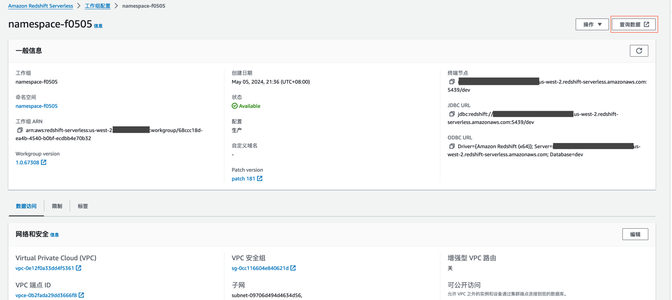Go to 工作组配置 breadcrumb link
The width and height of the screenshot is (672, 300).
click(x=97, y=6)
